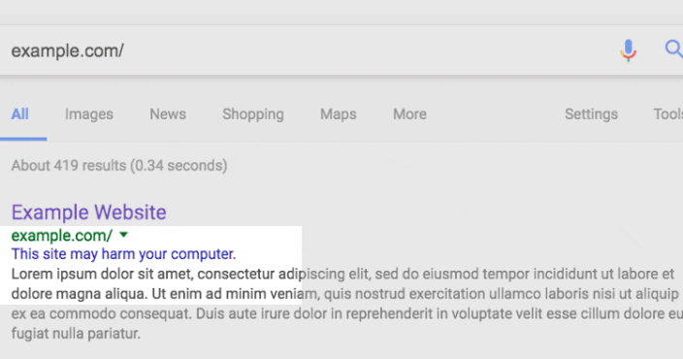
Task: Switch to the Images tab
Action: click(x=89, y=114)
